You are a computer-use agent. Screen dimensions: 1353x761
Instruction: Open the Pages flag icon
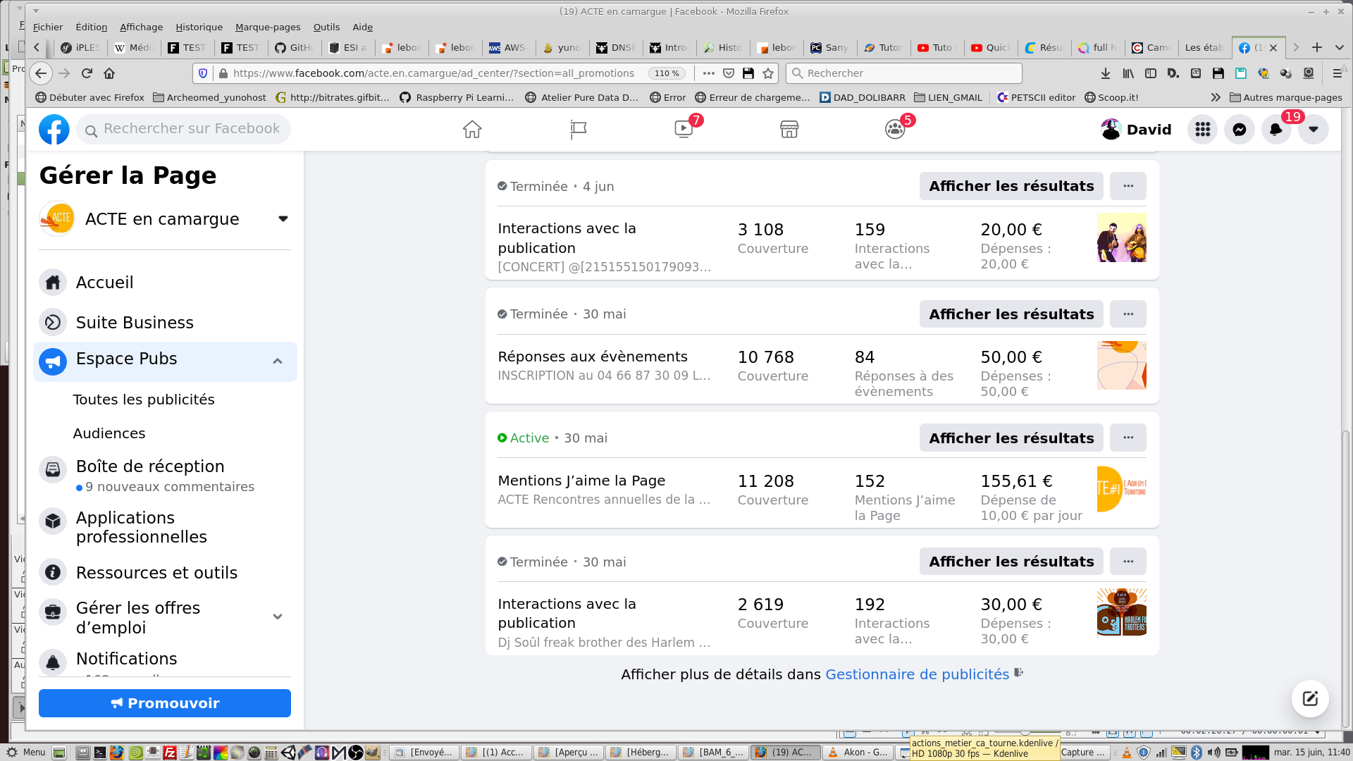[x=578, y=129]
